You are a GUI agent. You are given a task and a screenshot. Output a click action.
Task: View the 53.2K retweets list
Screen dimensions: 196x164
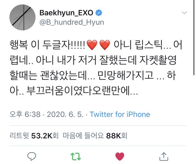coord(42,136)
